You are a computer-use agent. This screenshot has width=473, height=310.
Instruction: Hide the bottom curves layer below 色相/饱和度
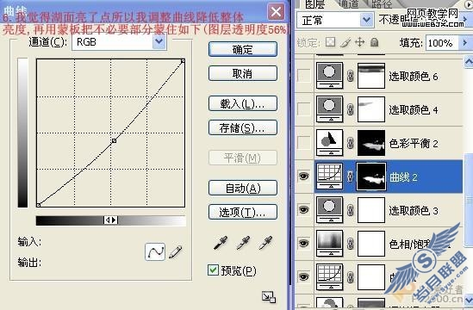(304, 276)
